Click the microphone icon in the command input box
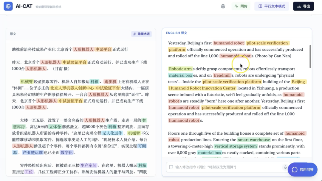The height and width of the screenshot is (181, 322). 285,167
